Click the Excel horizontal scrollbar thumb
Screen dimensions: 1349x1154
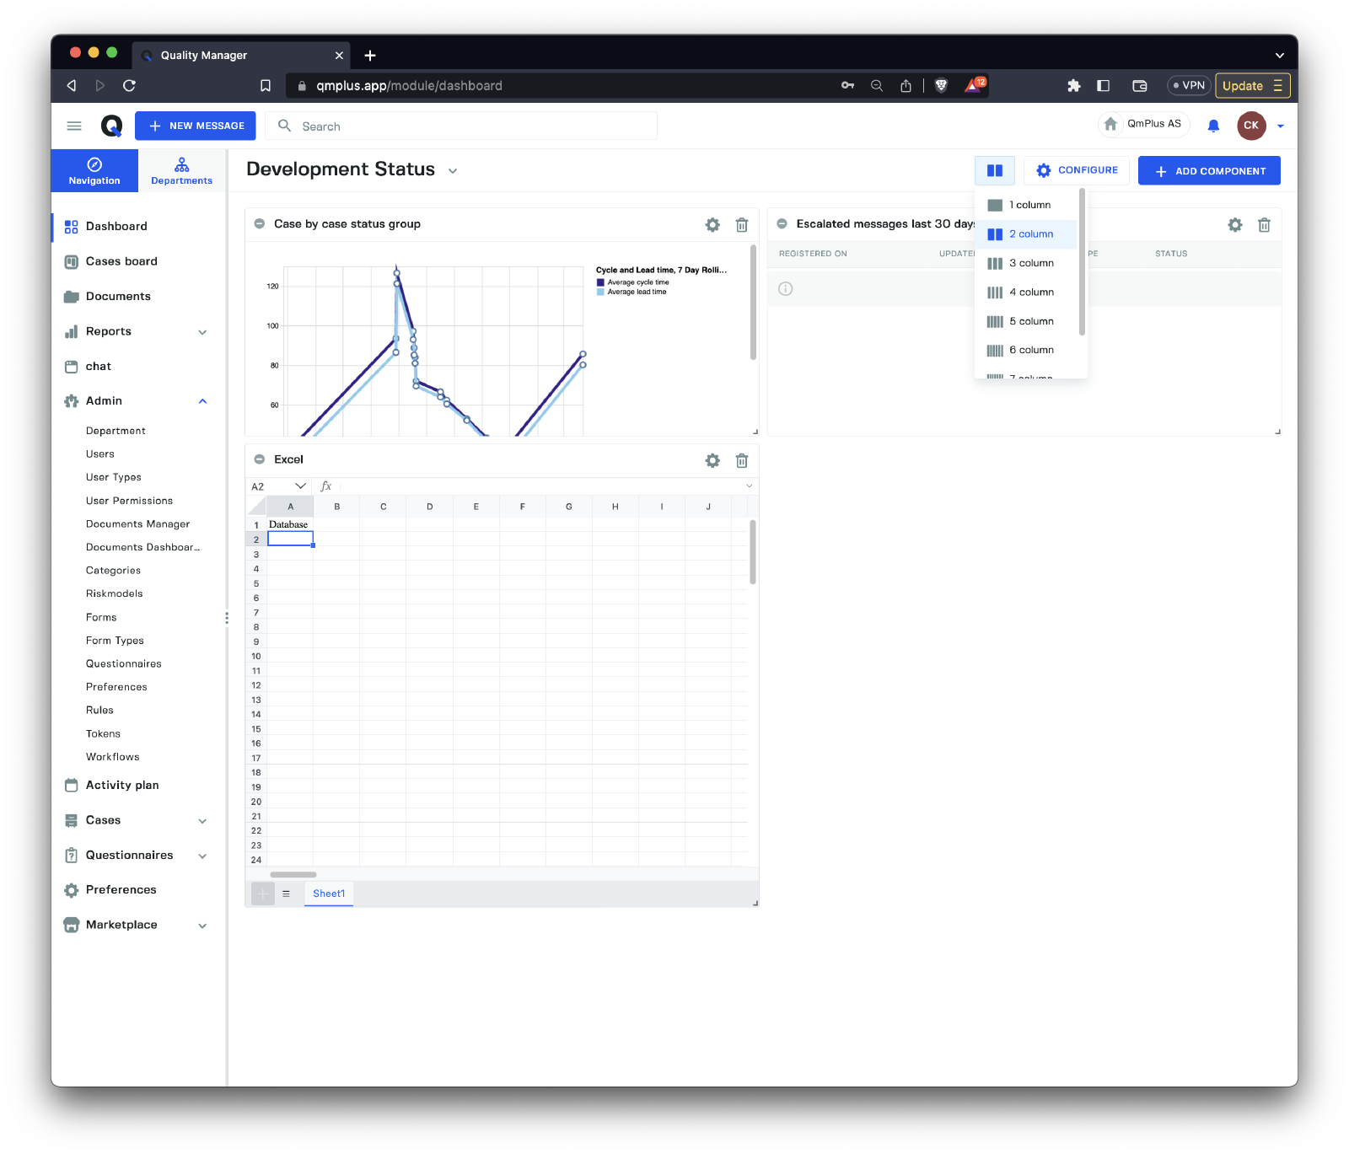point(293,875)
